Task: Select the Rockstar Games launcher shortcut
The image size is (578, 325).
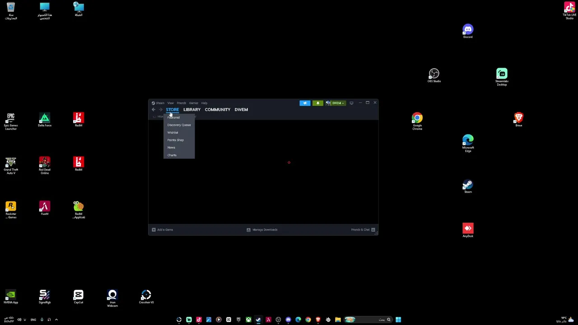Action: click(x=11, y=210)
